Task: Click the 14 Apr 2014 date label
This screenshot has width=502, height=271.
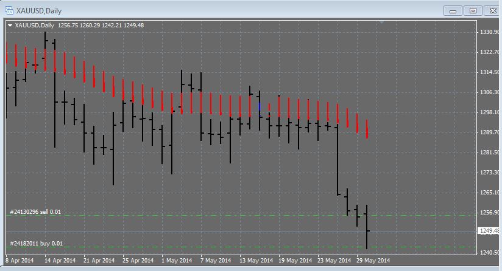Action: pyautogui.click(x=60, y=261)
